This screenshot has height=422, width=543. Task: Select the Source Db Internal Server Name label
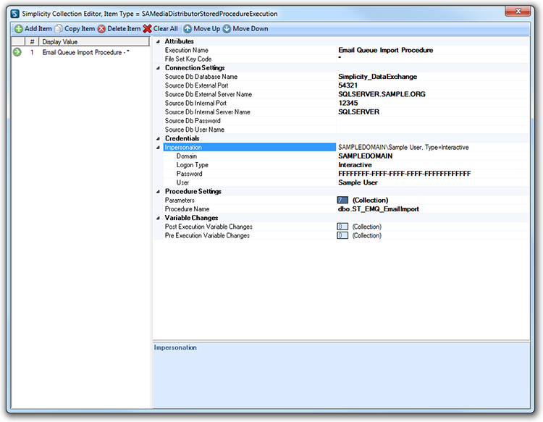pos(208,111)
